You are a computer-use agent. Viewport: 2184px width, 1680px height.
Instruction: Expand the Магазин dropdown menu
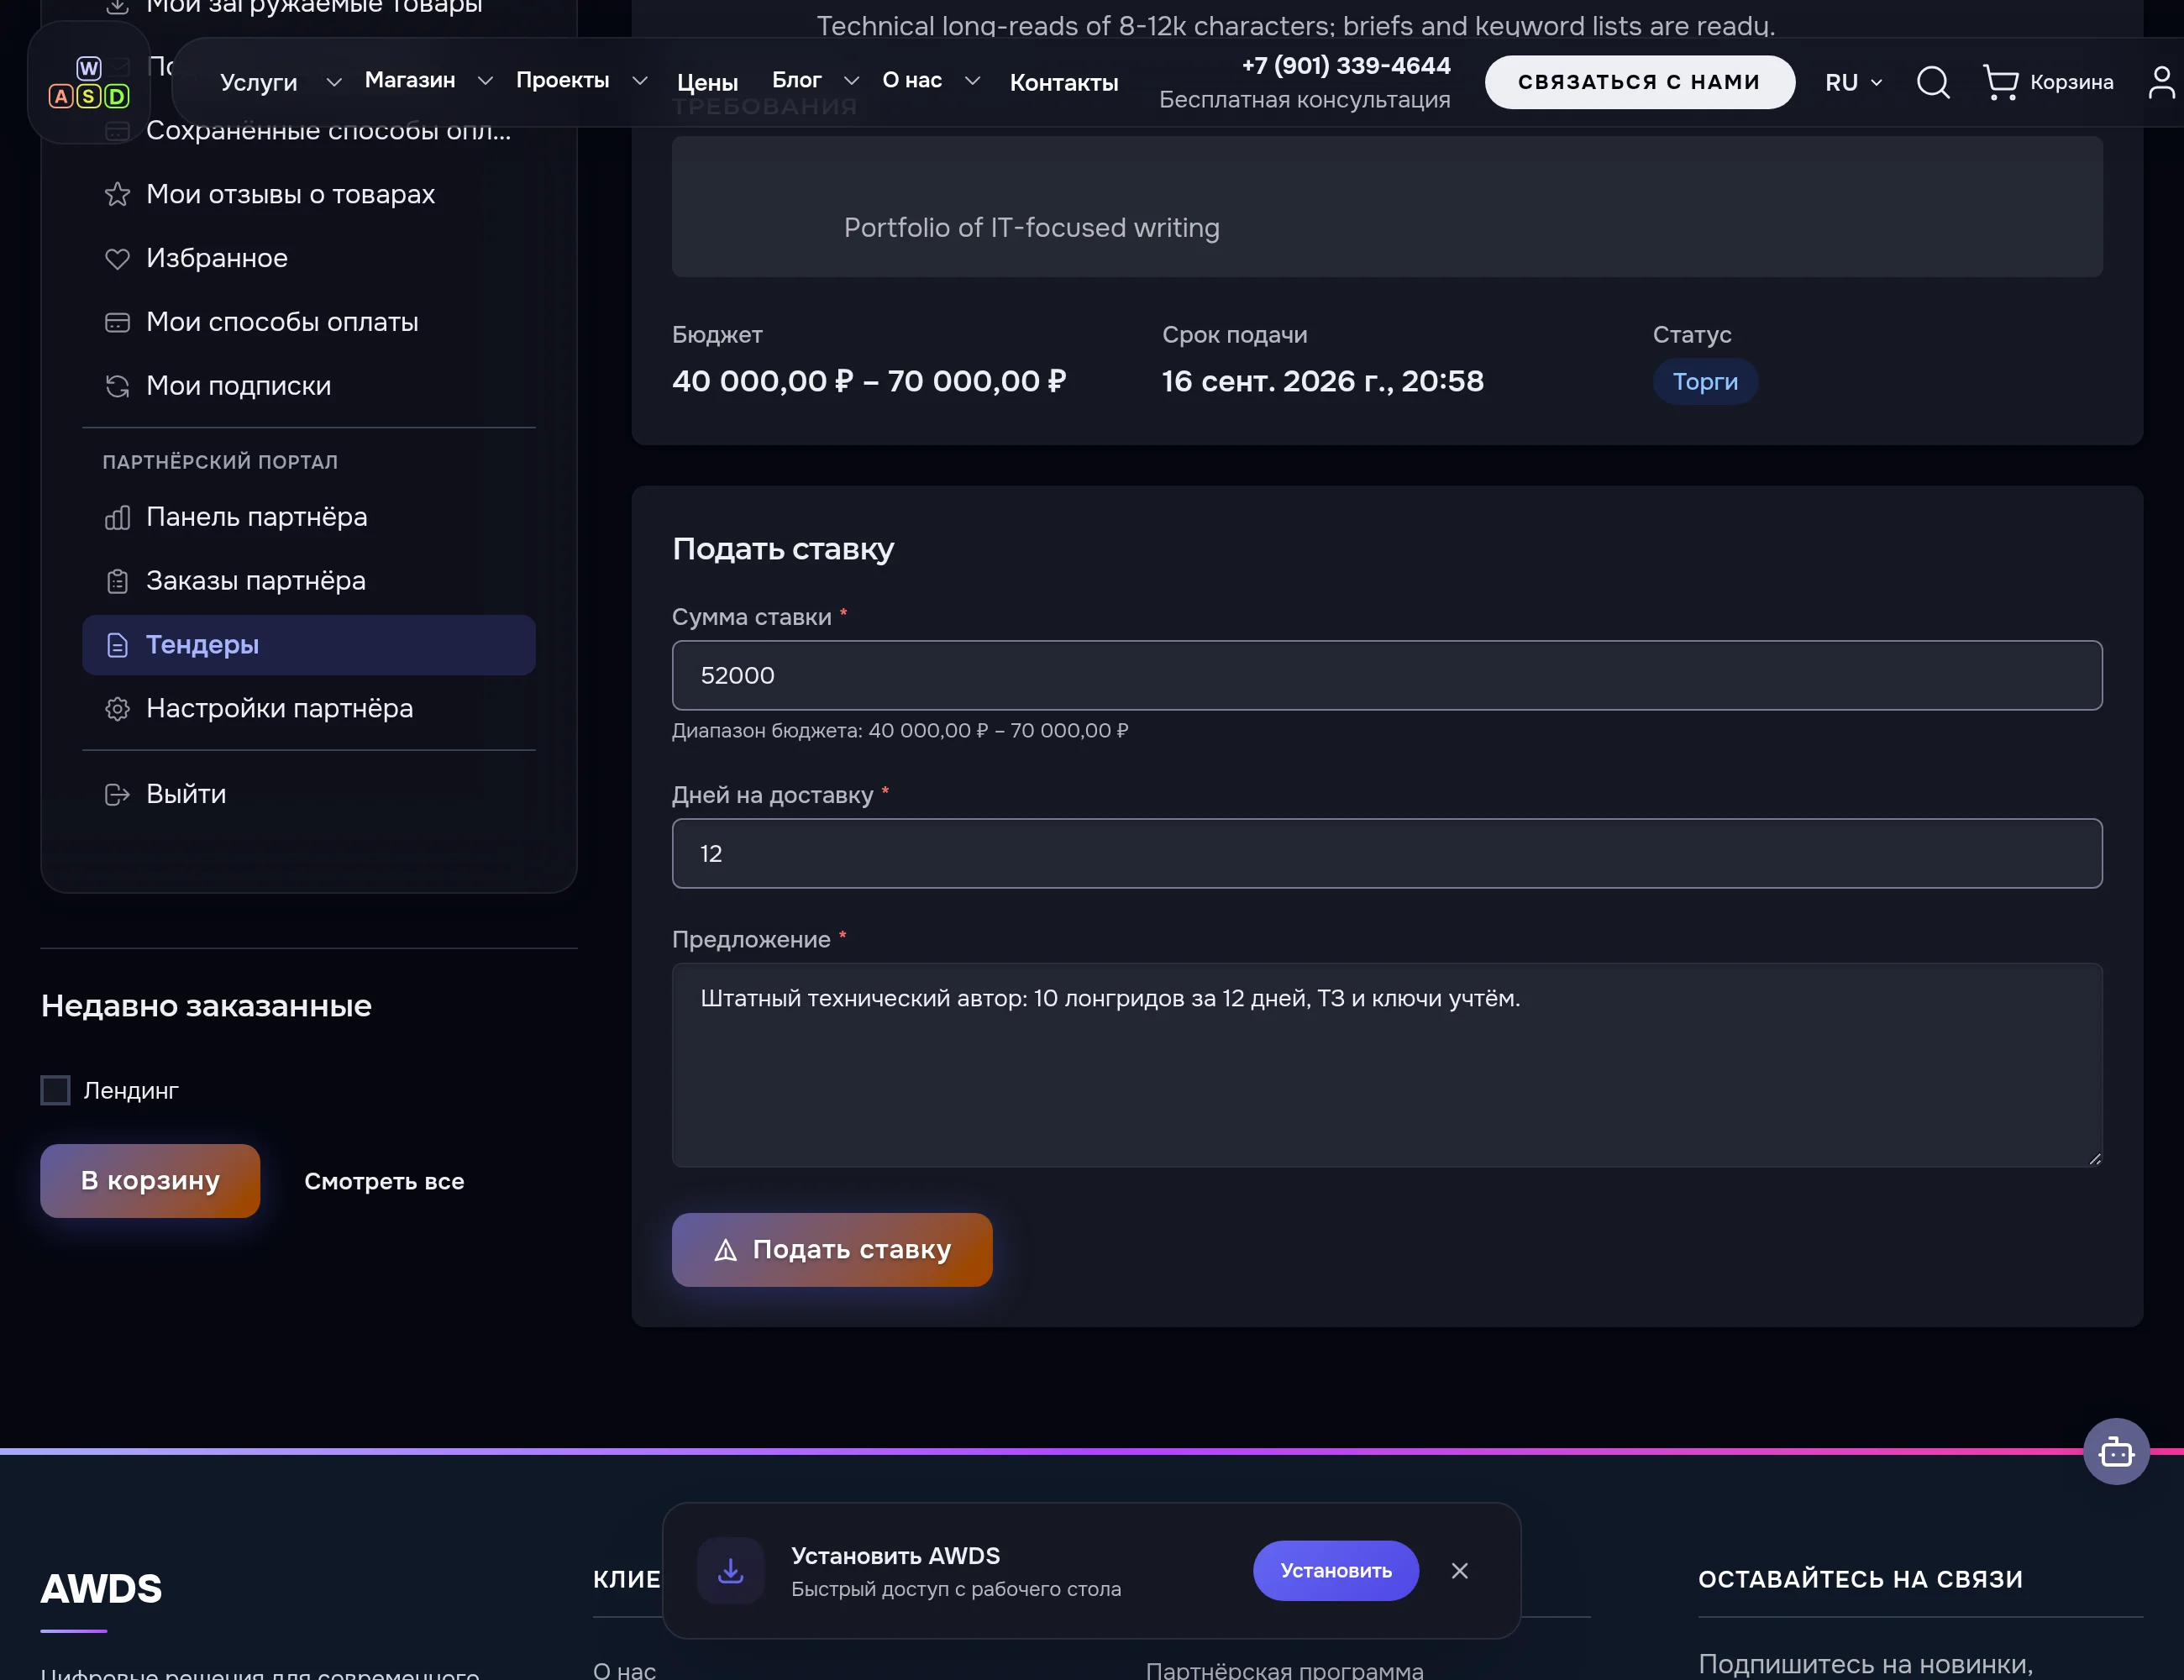click(485, 81)
